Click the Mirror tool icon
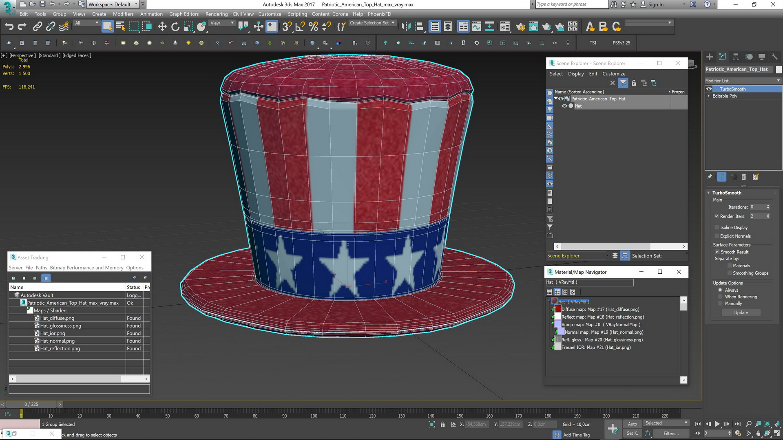 (405, 27)
